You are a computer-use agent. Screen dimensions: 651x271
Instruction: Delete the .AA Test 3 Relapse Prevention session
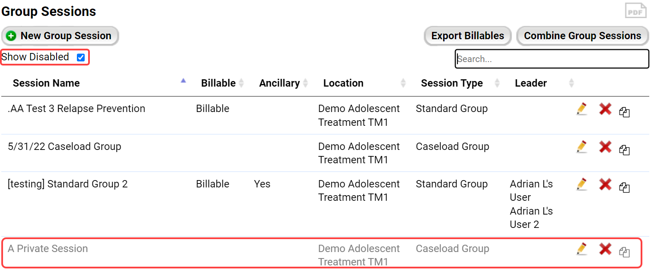pyautogui.click(x=605, y=109)
